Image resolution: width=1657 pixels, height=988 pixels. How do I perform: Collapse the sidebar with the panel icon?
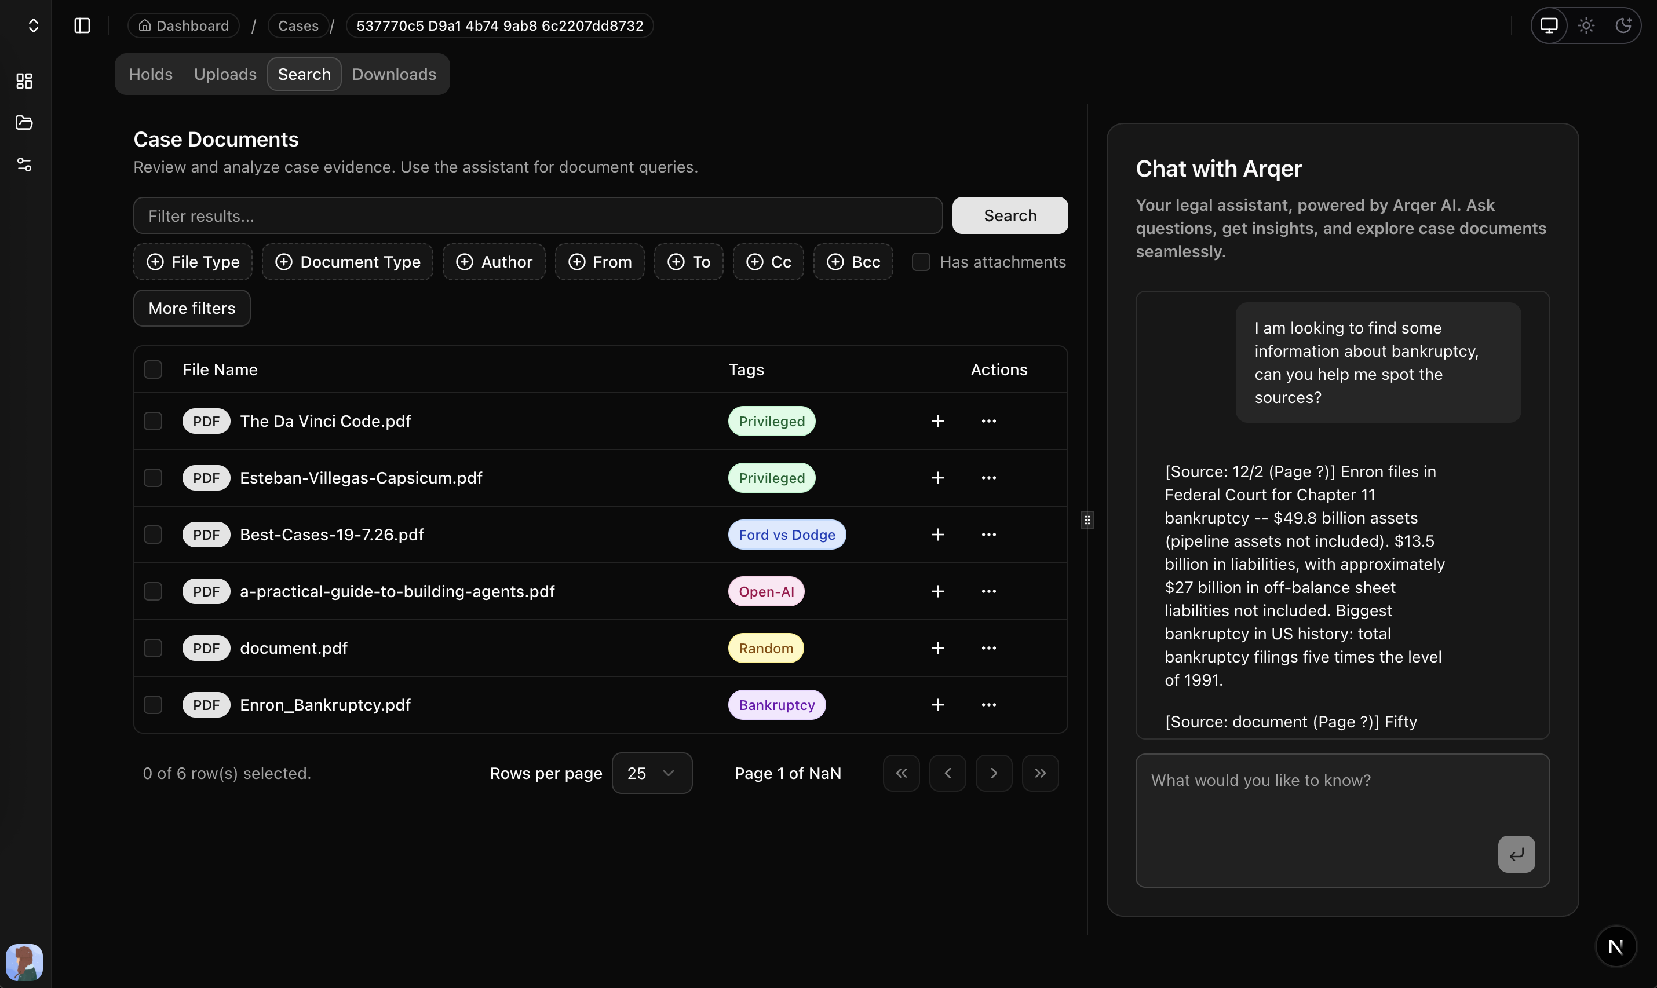pos(81,26)
